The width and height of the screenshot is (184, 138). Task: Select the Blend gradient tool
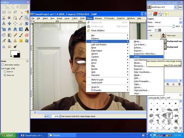[x=9, y=35]
